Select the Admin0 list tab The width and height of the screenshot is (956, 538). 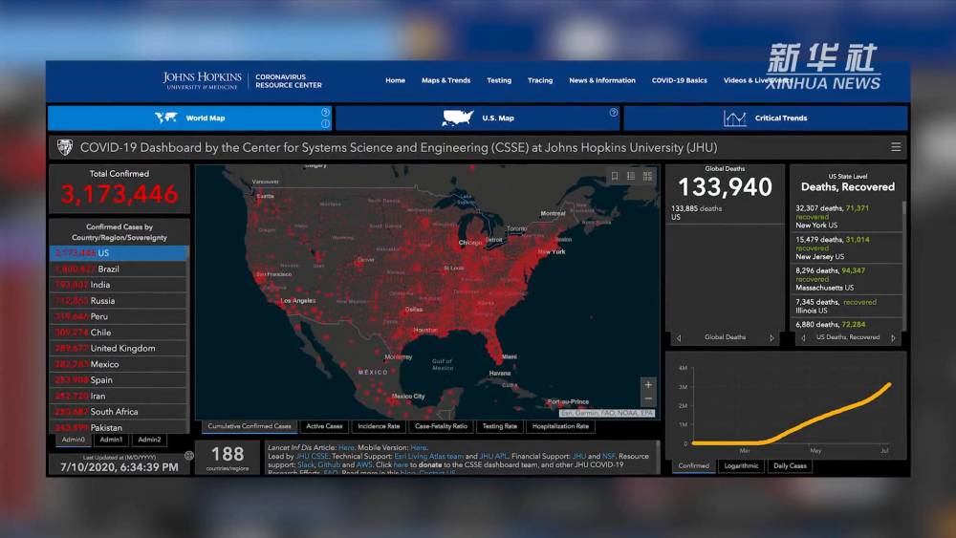(74, 440)
